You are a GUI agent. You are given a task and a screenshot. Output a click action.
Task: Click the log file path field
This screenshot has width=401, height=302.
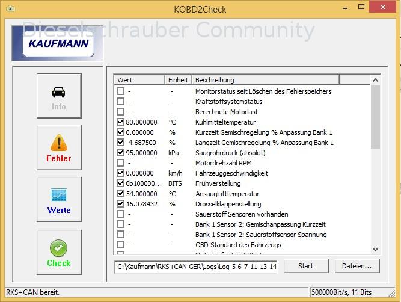point(196,267)
